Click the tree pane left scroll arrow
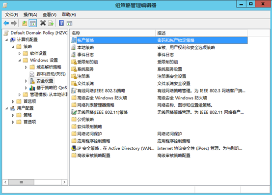 (x=5, y=182)
